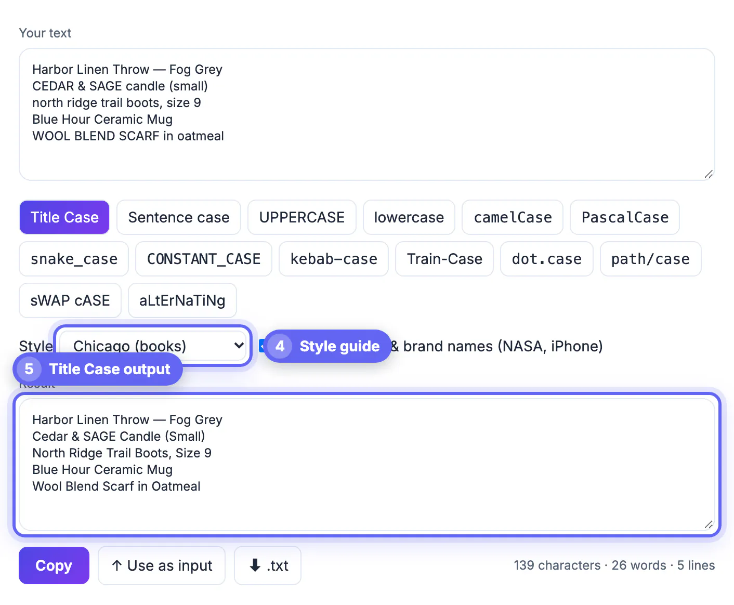Image resolution: width=734 pixels, height=605 pixels.
Task: Click the 'brand names (NASA, iPhone)' label
Action: (503, 346)
